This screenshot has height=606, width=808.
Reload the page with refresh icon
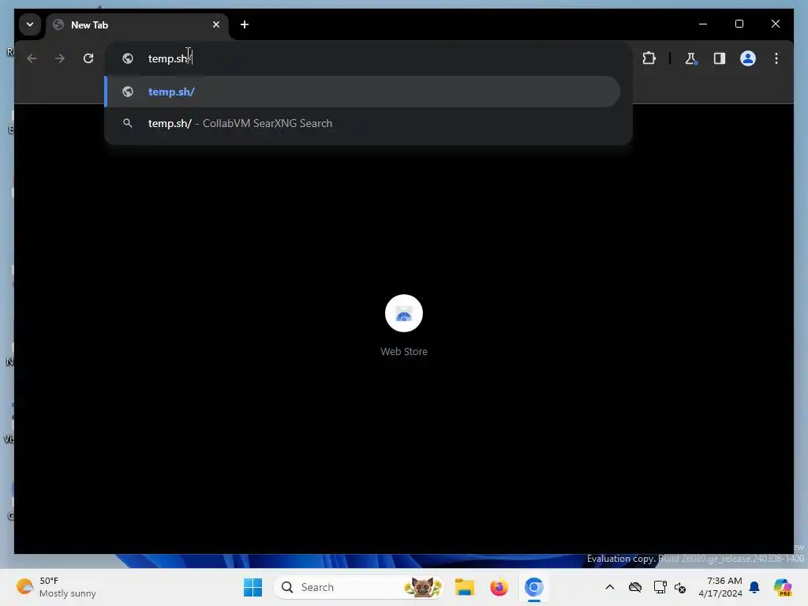(x=88, y=58)
